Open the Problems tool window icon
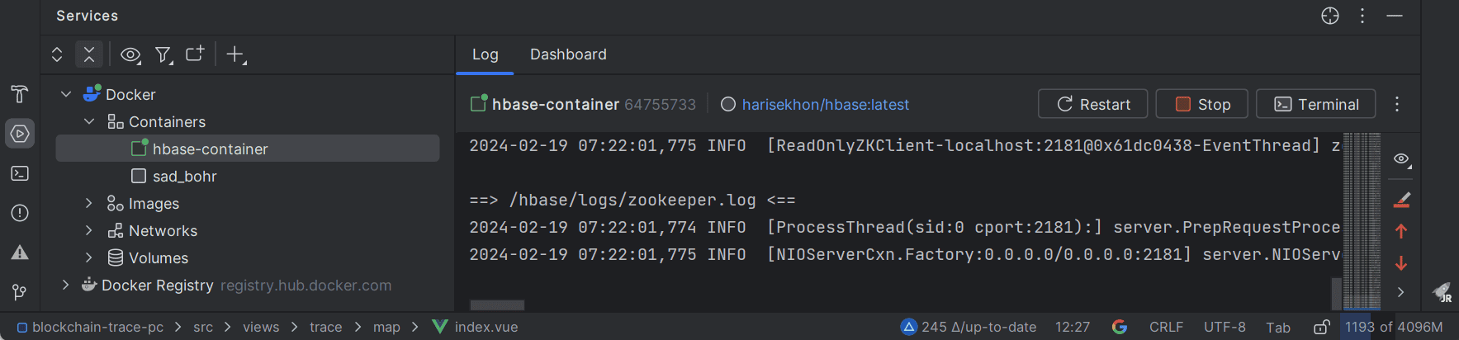 coord(20,213)
